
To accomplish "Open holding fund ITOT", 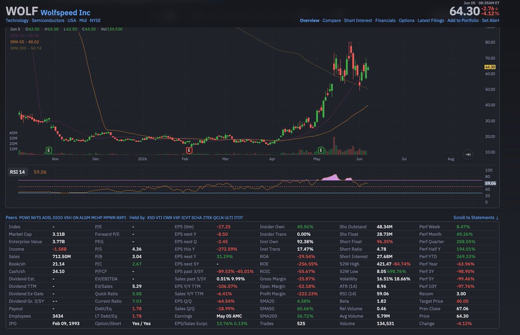I will [x=238, y=218].
